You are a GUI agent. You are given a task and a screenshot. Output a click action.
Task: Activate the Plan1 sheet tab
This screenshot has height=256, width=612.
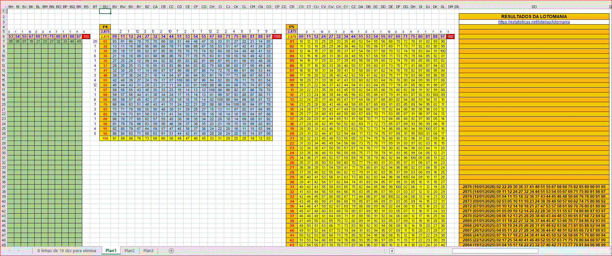pyautogui.click(x=111, y=251)
